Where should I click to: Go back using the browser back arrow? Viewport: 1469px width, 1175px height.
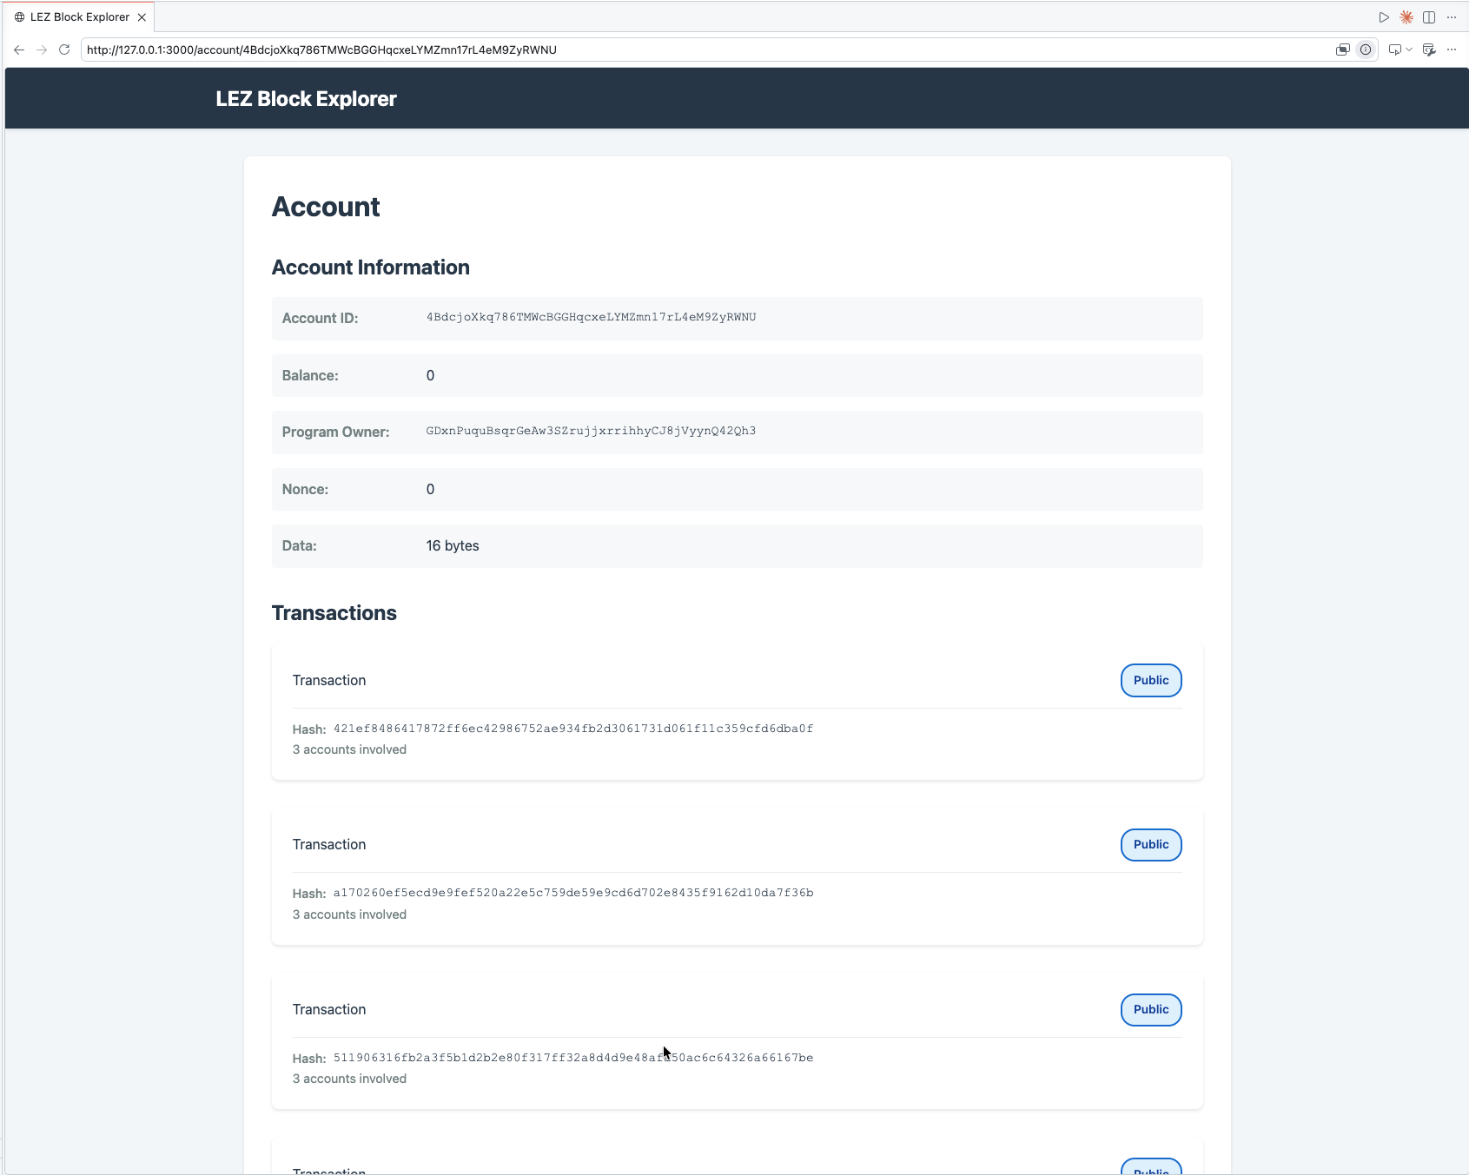[x=19, y=50]
